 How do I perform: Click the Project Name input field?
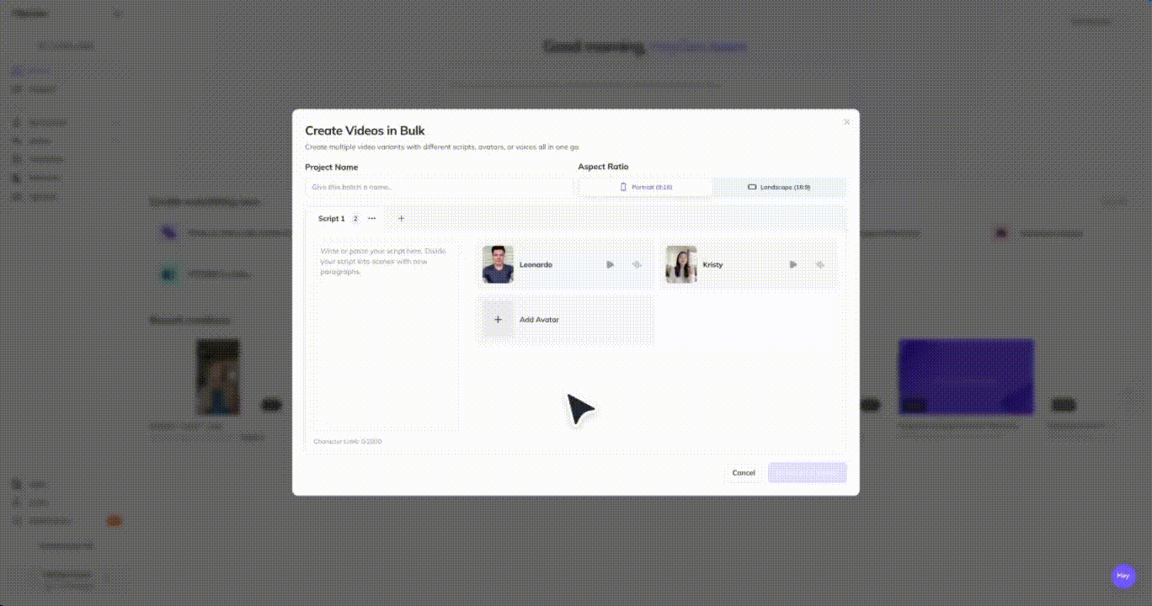coord(439,187)
